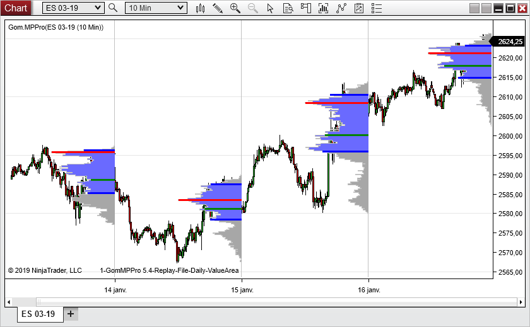Open the Strategies icon
The width and height of the screenshot is (530, 327).
(x=341, y=8)
